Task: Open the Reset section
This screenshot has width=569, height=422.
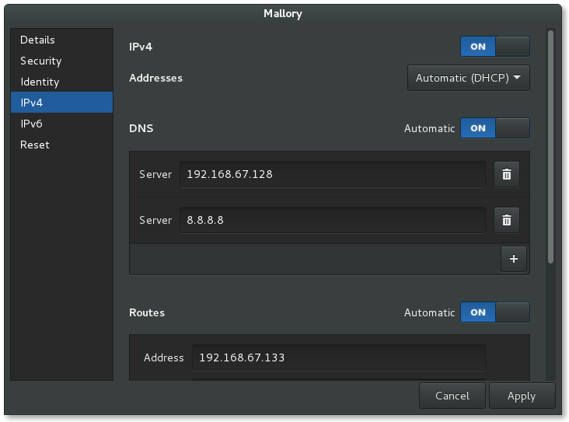Action: 61,145
